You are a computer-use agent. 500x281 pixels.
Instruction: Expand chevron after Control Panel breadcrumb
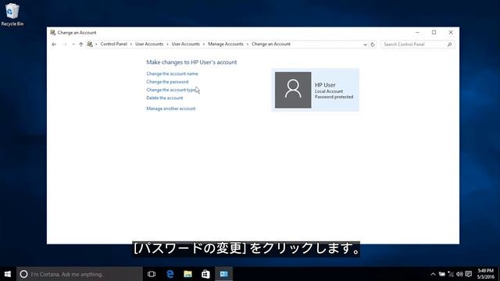click(x=131, y=44)
